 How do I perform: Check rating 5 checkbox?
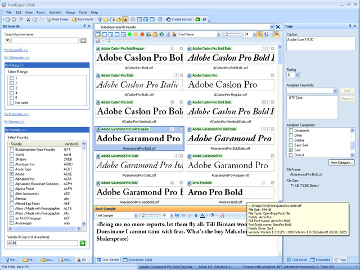coord(12,98)
